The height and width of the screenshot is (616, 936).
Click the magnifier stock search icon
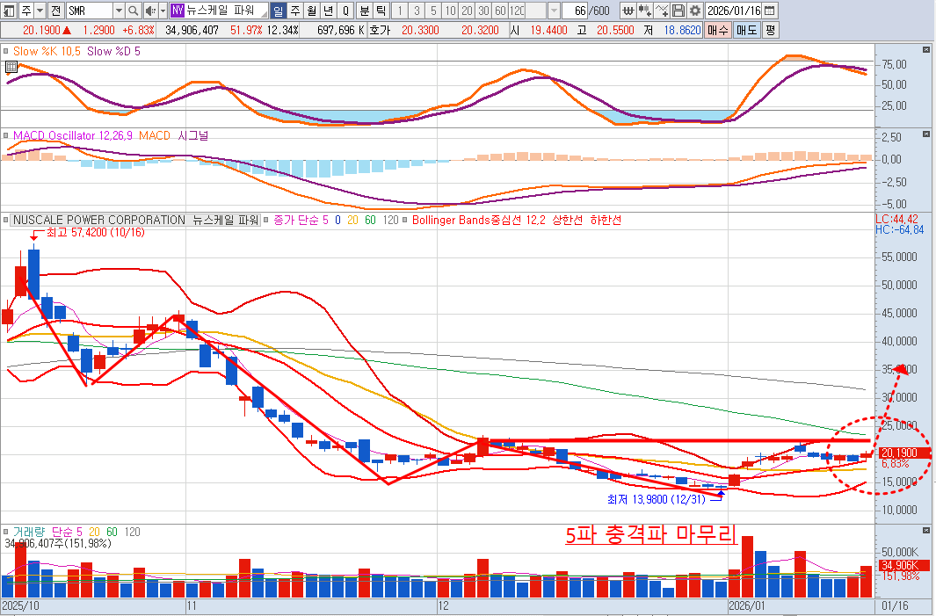(x=134, y=11)
